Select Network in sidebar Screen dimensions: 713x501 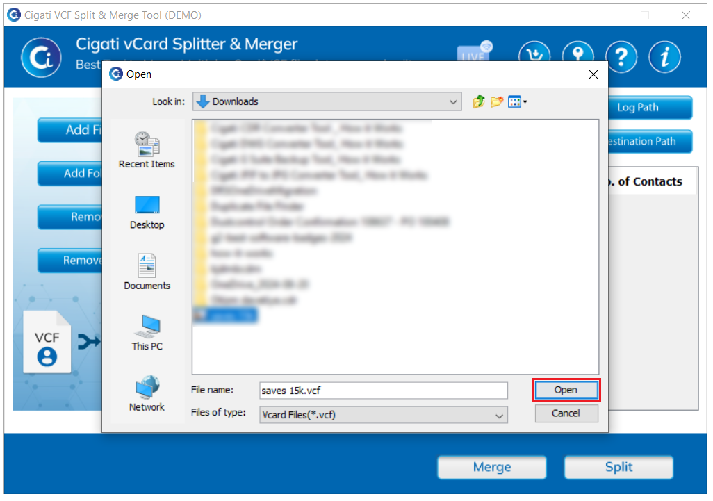pyautogui.click(x=147, y=394)
